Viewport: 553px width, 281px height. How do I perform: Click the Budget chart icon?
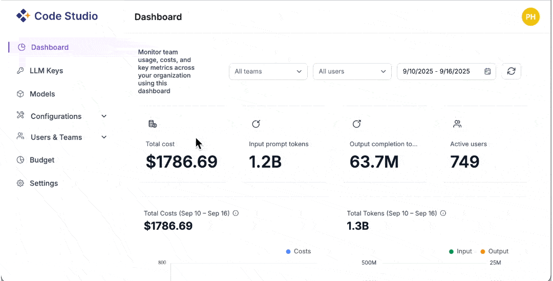pyautogui.click(x=20, y=160)
